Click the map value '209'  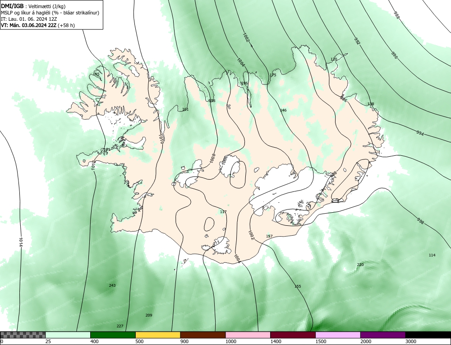(x=149, y=315)
